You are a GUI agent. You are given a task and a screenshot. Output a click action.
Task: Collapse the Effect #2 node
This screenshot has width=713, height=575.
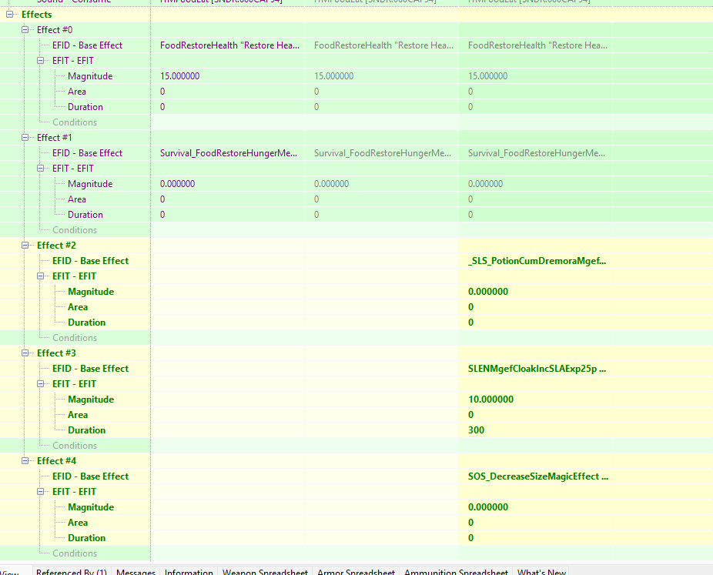(x=25, y=246)
